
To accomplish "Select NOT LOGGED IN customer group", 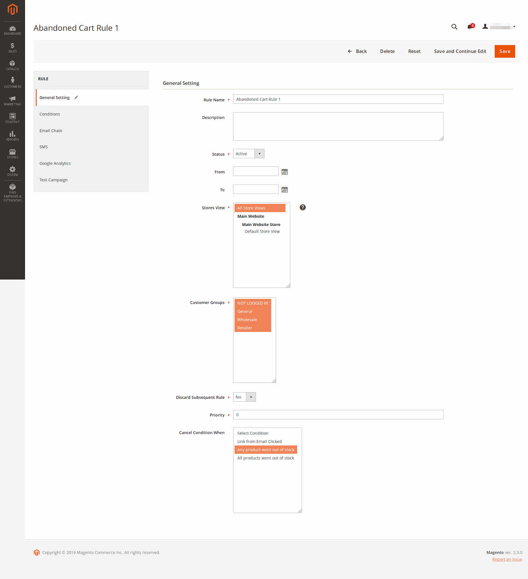I will [253, 303].
